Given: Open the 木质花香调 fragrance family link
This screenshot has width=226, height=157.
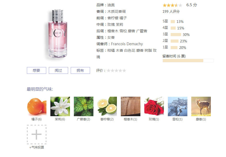Looking at the screenshot, I should click(x=116, y=11).
